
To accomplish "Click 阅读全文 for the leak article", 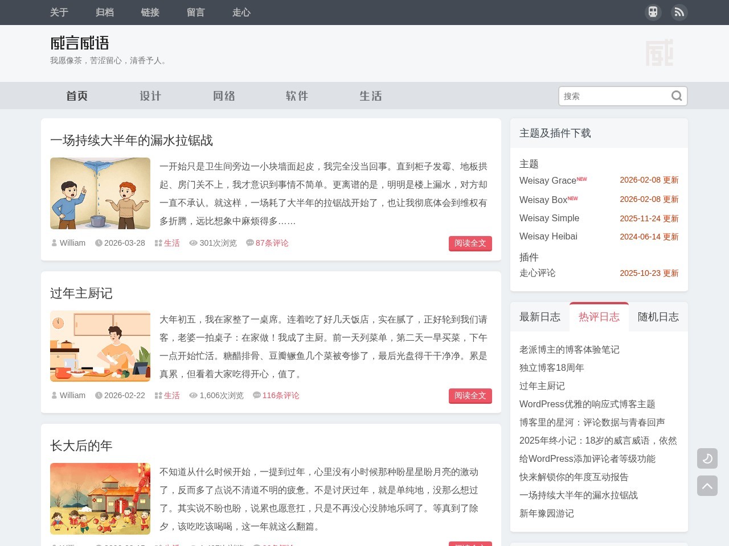I will tap(470, 243).
